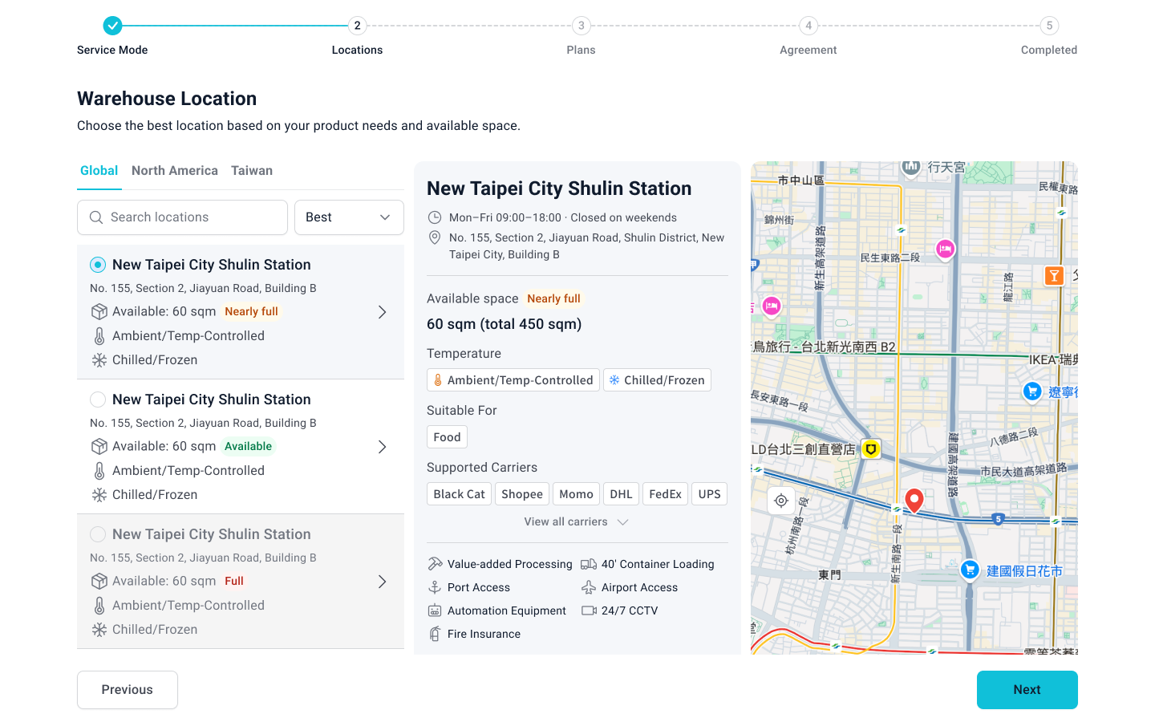Select the radio button for the Available location
Screen dimensions: 1155x722
(98, 400)
